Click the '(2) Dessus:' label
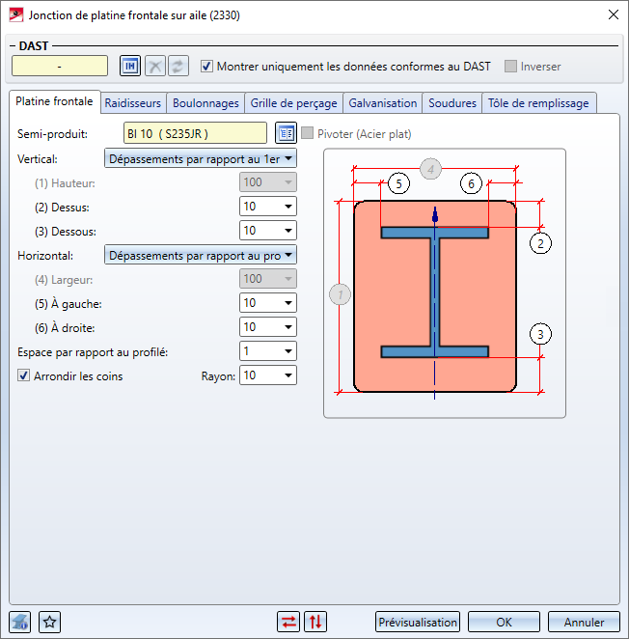The width and height of the screenshot is (629, 639). [62, 208]
